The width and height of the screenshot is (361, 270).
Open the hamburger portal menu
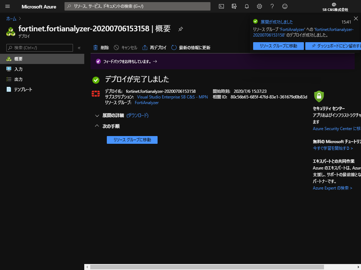7,6
